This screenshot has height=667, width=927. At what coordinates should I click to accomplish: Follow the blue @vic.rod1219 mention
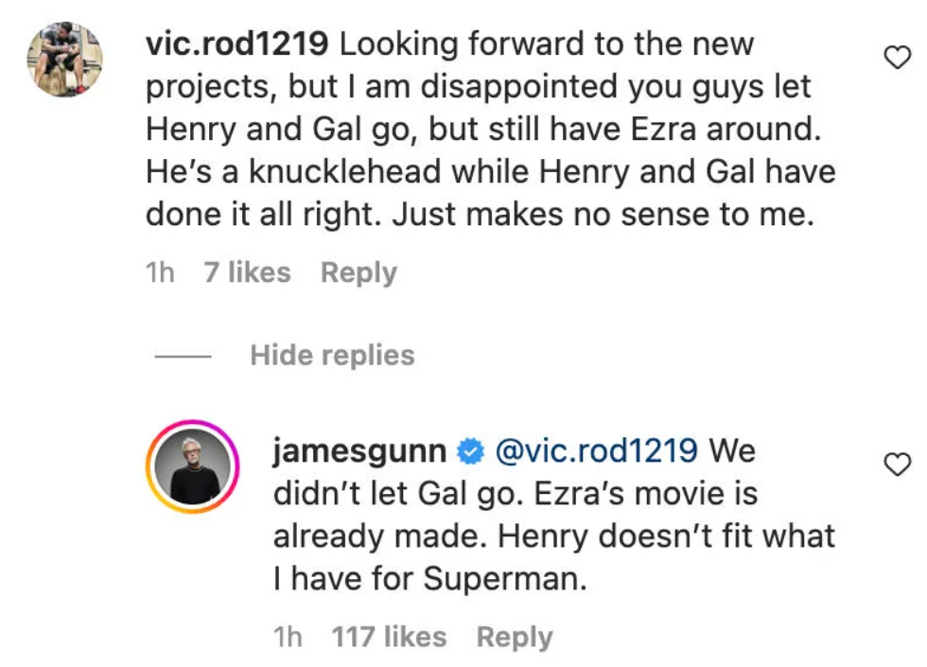point(596,451)
